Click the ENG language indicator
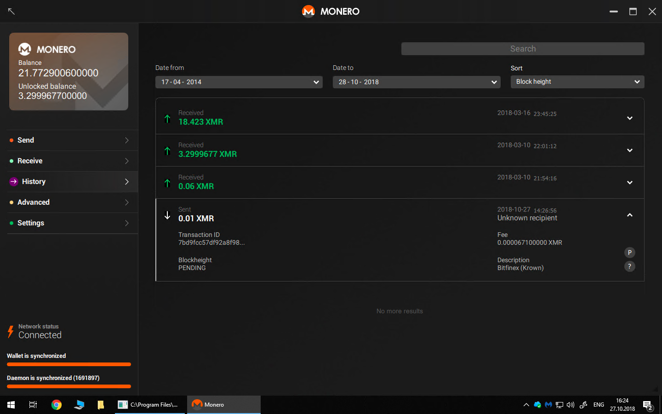This screenshot has width=662, height=414. 599,405
